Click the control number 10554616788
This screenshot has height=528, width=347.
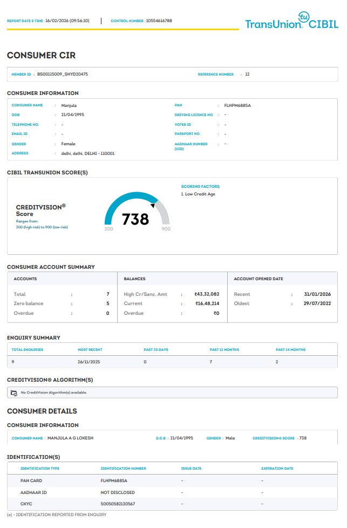click(x=159, y=21)
